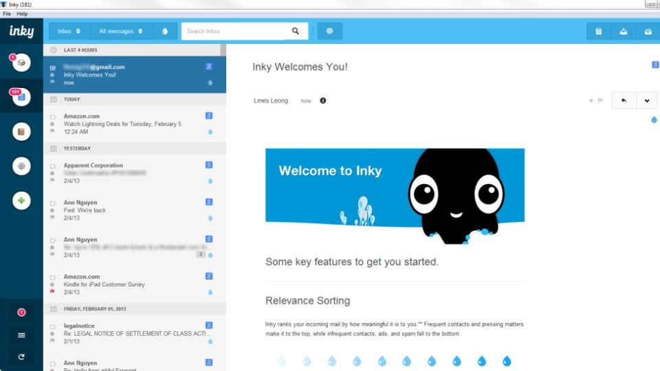Image resolution: width=660 pixels, height=371 pixels.
Task: Click the compose notepad icon in top right
Action: tap(599, 32)
